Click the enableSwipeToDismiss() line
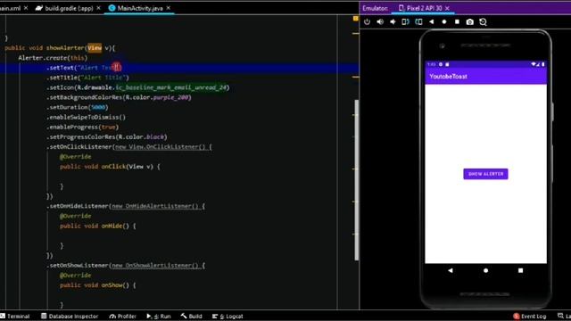This screenshot has height=321, width=571. tap(86, 117)
